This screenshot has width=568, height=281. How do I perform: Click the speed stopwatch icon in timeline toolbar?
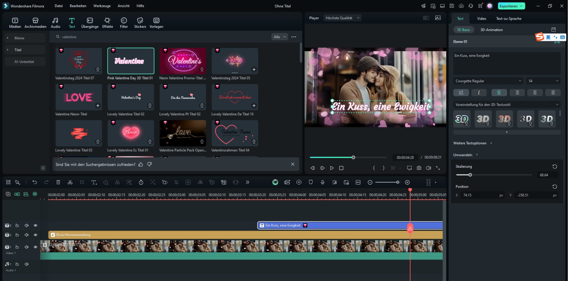(141, 182)
